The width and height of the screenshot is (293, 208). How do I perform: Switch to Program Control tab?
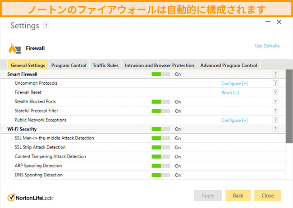pyautogui.click(x=69, y=65)
